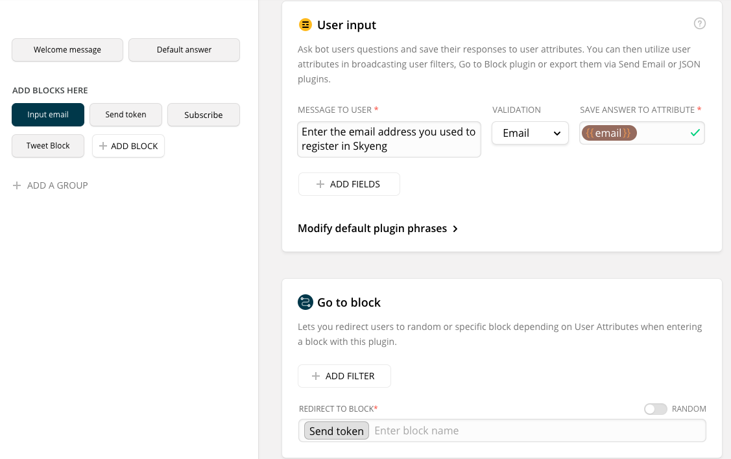Click the green checkmark in attribute field

695,133
